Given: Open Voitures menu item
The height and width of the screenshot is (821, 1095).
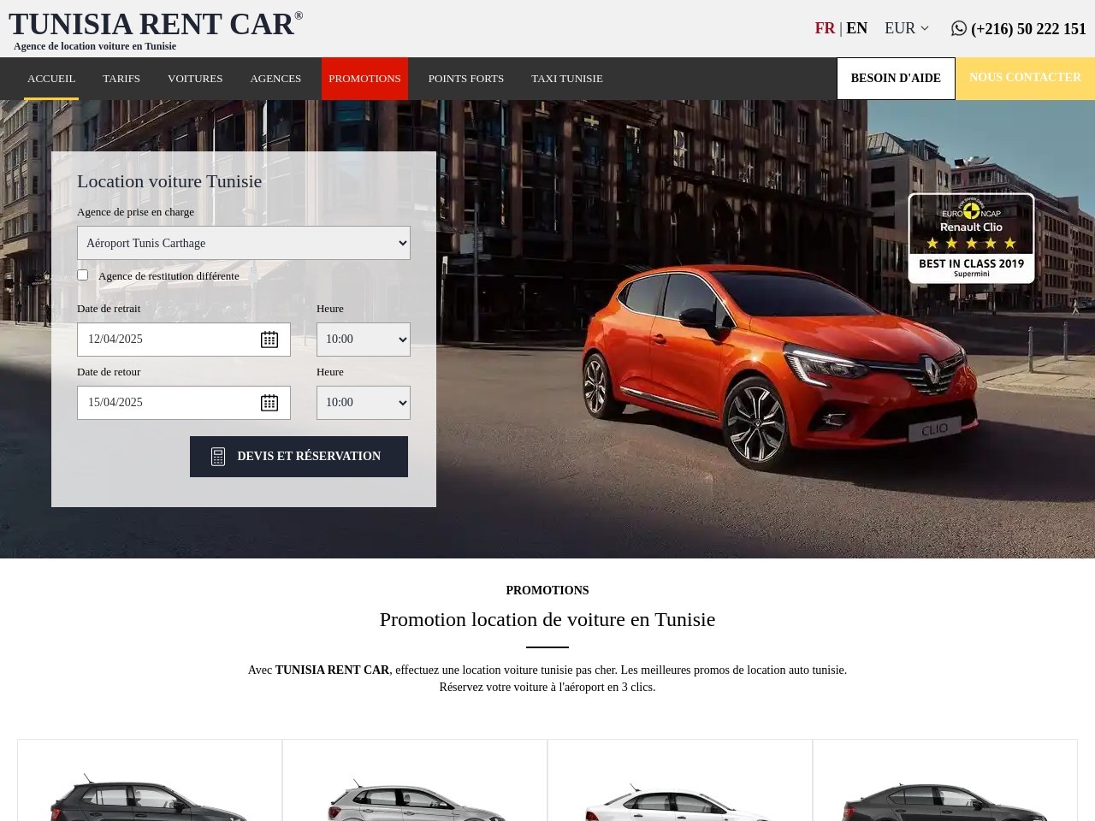Looking at the screenshot, I should point(195,79).
